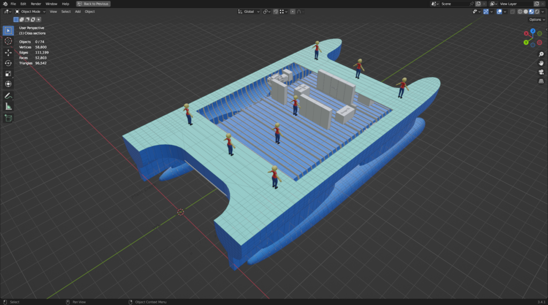
Task: Click the camera view icon
Action: pyautogui.click(x=541, y=72)
